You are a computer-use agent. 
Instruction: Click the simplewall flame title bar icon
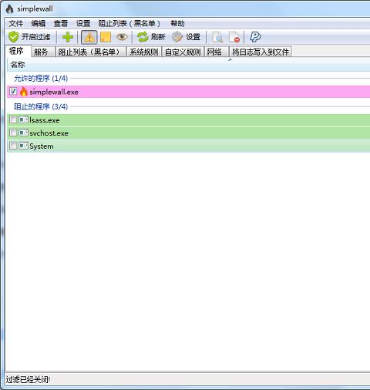tap(10, 8)
